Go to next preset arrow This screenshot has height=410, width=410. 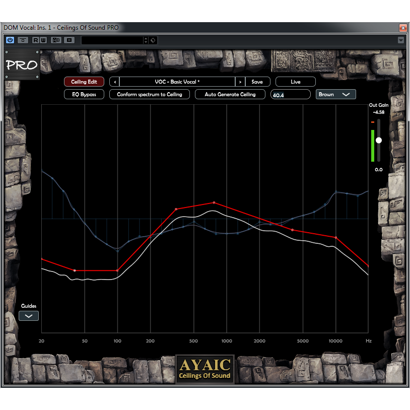click(240, 82)
